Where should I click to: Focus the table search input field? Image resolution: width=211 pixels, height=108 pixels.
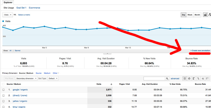click(x=154, y=78)
